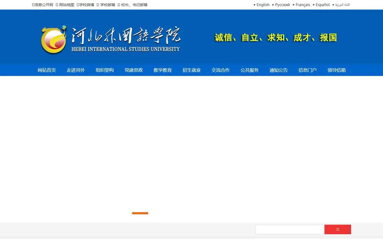Open the 组织架构 menu
This screenshot has width=383, height=239.
coord(105,70)
